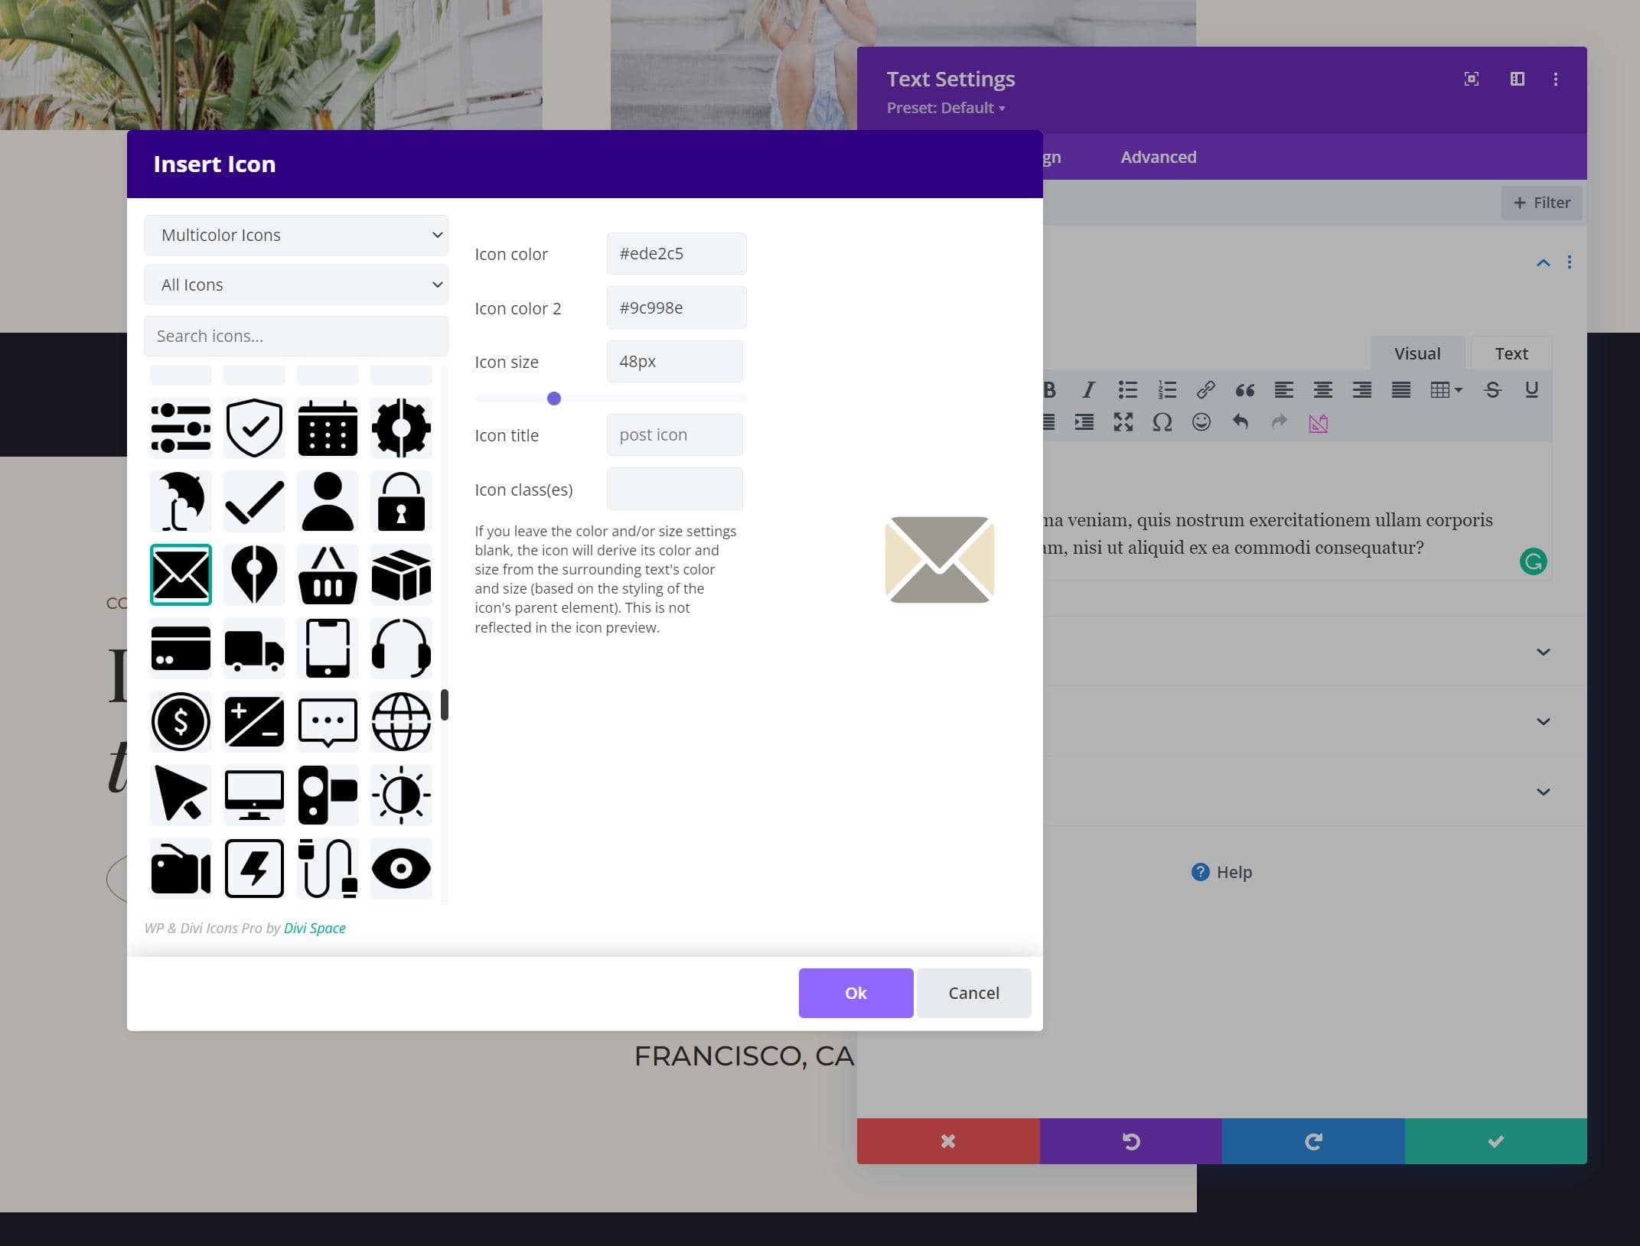Select the eye/visibility icon
Viewport: 1640px width, 1246px height.
coord(402,869)
